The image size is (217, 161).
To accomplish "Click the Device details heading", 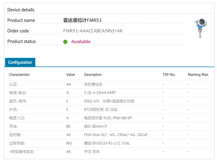I will click(x=21, y=10).
